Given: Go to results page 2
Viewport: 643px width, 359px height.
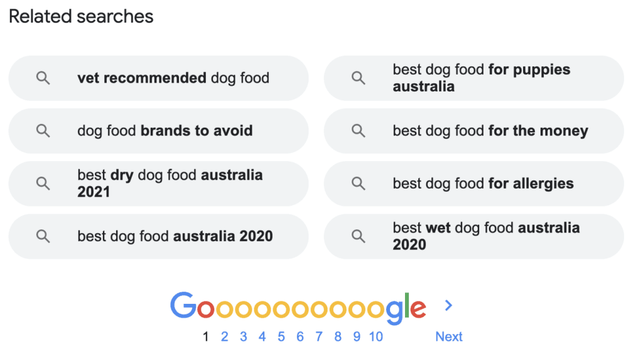Looking at the screenshot, I should 224,336.
